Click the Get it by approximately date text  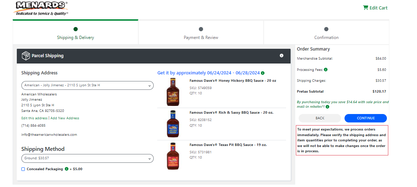coord(209,73)
